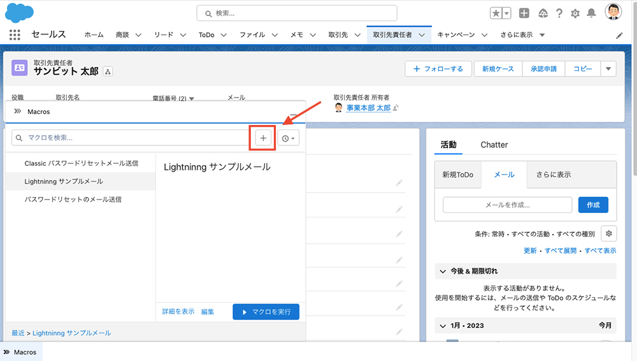The width and height of the screenshot is (637, 361).
Task: Select Classic パスワードリセットメール送信 macro
Action: click(x=80, y=163)
